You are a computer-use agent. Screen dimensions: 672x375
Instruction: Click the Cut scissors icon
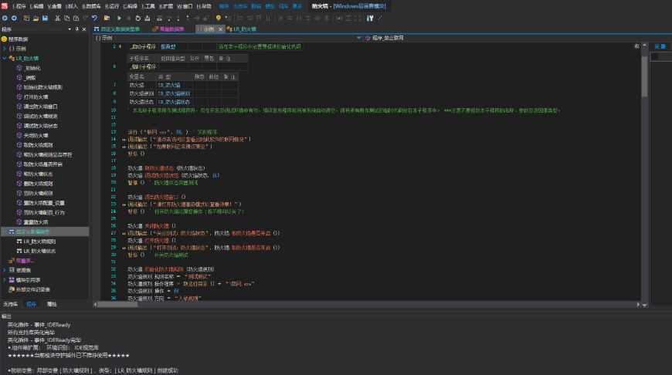[x=56, y=18]
